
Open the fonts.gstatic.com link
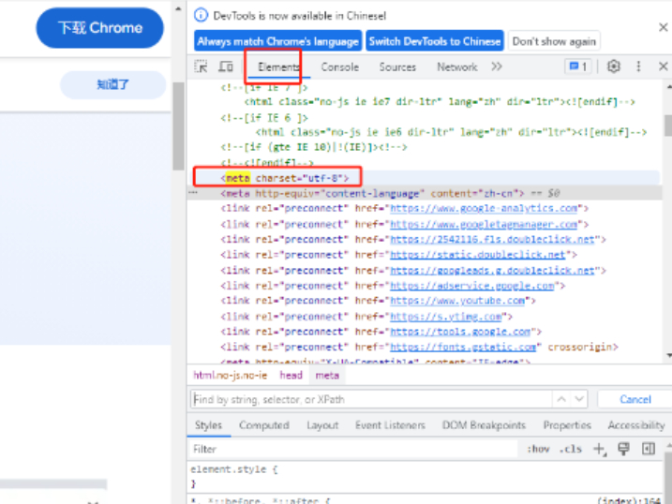pyautogui.click(x=463, y=347)
